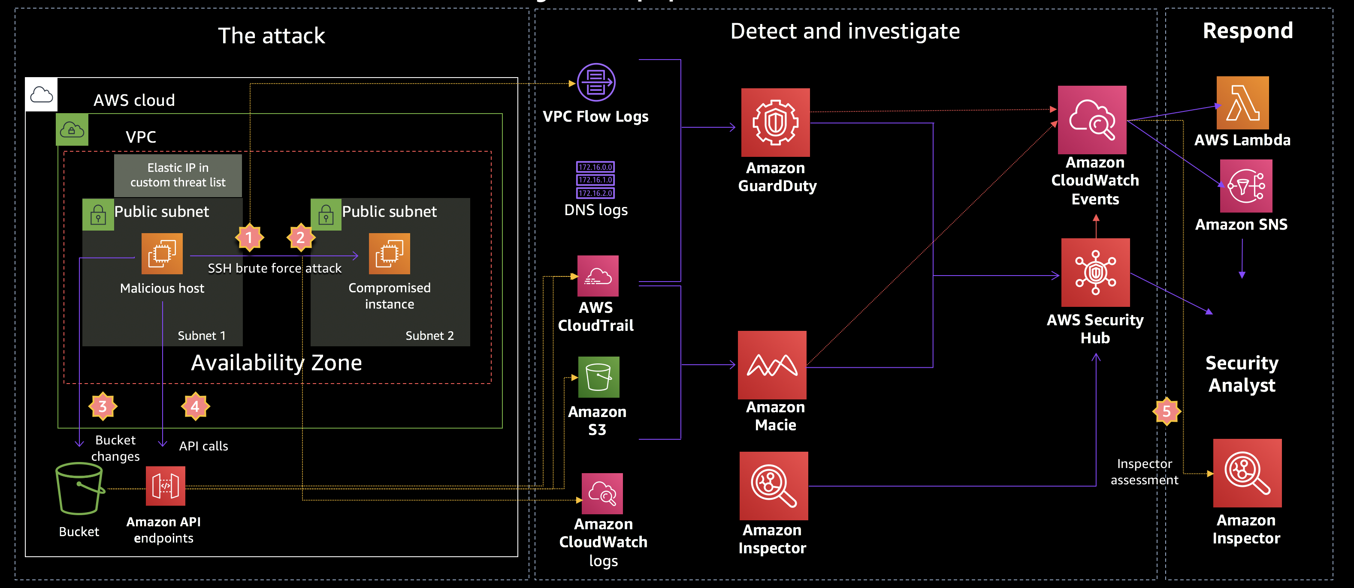Open the Amazon Inspector icon in Respond section

coord(1247,473)
